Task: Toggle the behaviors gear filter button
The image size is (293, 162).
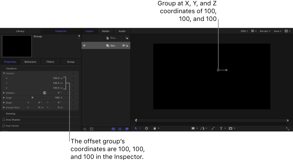Action: tap(120, 129)
